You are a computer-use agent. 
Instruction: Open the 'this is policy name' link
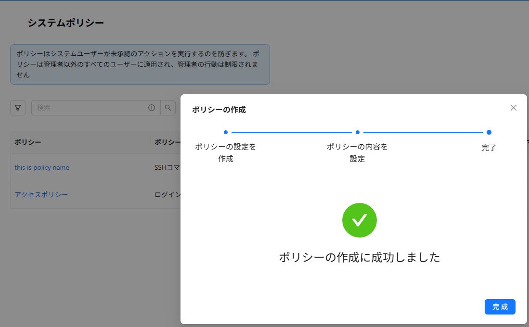click(x=42, y=168)
